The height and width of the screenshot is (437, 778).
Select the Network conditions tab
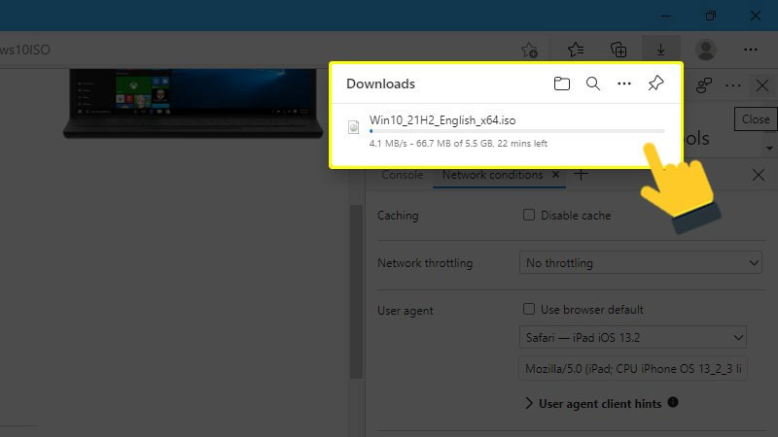pos(492,175)
